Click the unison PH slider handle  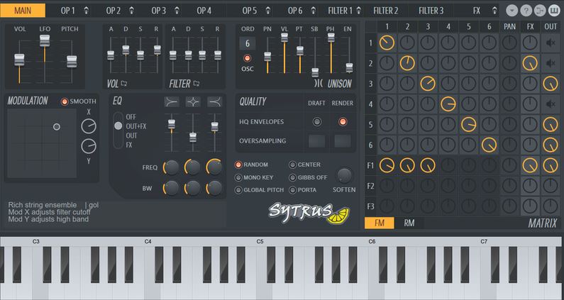[x=331, y=38]
